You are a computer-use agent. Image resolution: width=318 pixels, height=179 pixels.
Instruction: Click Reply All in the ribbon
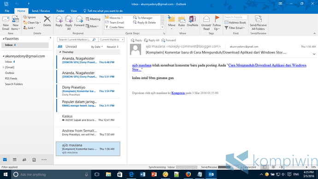[69, 23]
